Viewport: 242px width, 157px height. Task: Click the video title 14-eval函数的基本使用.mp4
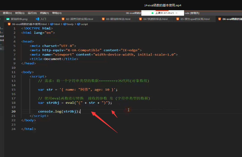click(163, 5)
